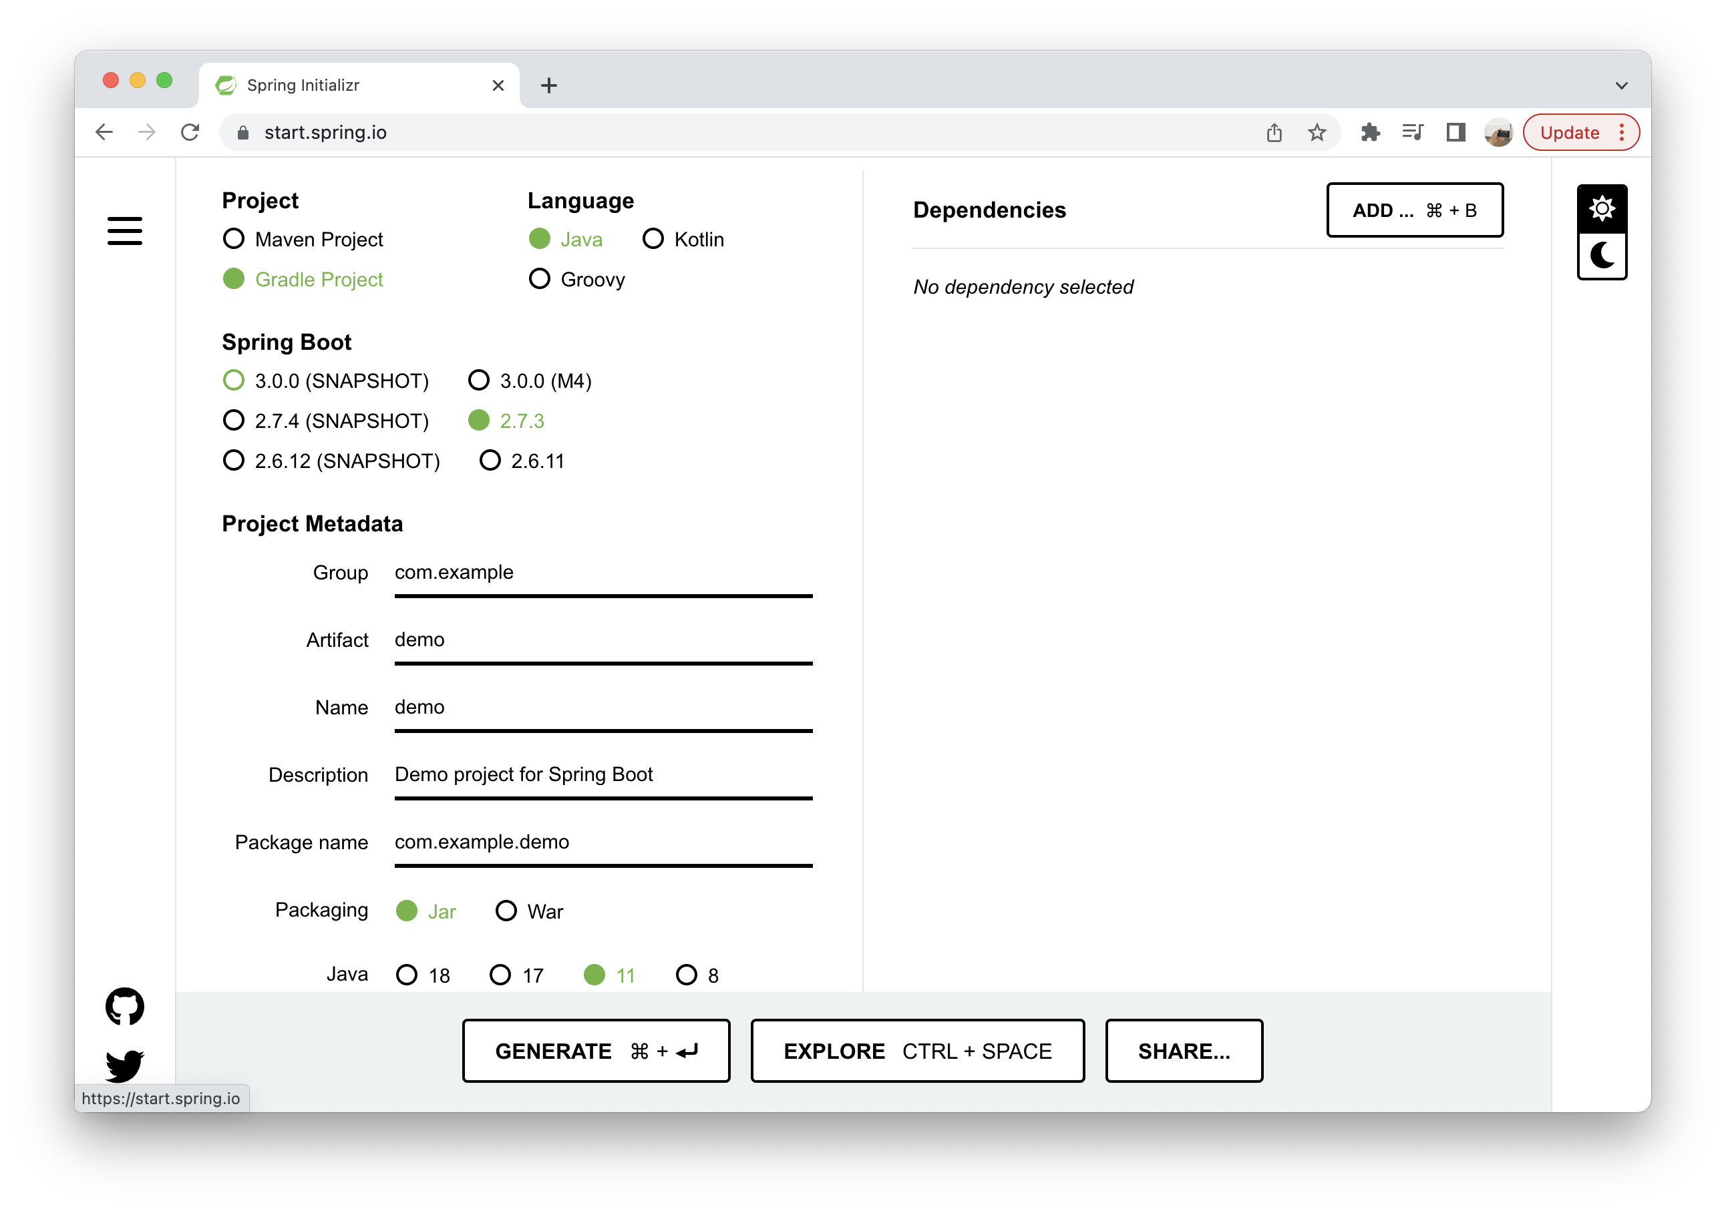Click the Spring Boot heading
Screen dimensions: 1726x1211
click(x=287, y=342)
